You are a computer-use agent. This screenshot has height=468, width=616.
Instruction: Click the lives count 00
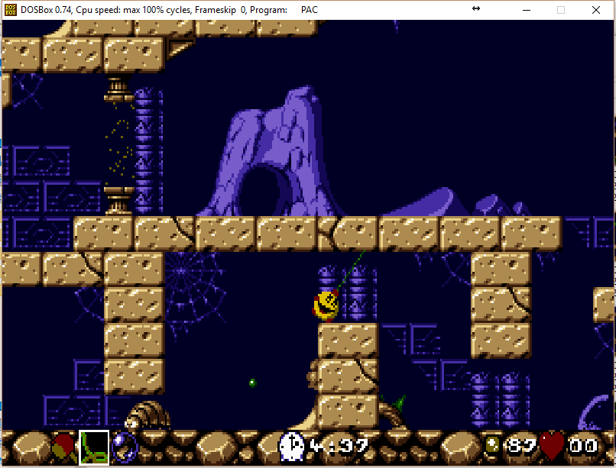tap(583, 446)
